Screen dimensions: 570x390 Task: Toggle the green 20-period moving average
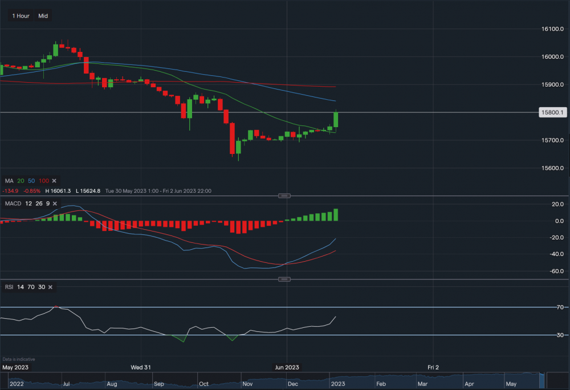click(x=20, y=181)
